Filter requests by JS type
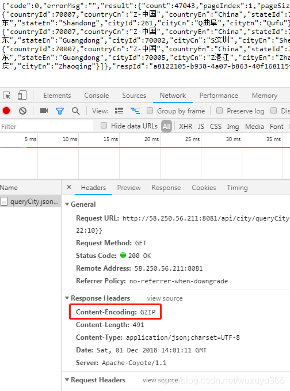Screen dimensions: 290x391 click(x=201, y=127)
